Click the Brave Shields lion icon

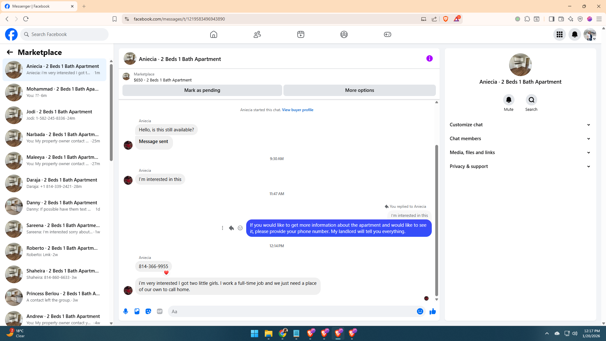[x=446, y=19]
